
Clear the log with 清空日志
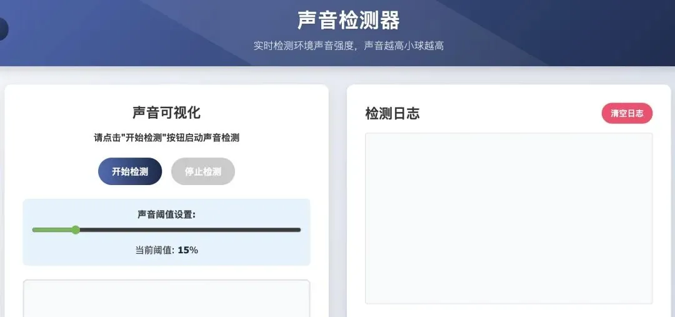pyautogui.click(x=627, y=113)
